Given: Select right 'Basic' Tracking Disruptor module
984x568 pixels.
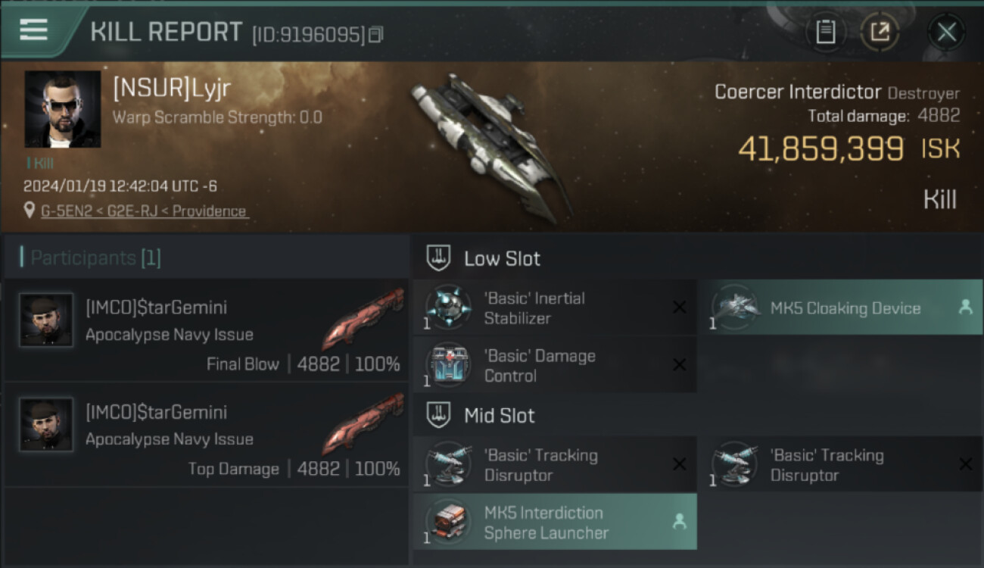Looking at the screenshot, I should (840, 464).
